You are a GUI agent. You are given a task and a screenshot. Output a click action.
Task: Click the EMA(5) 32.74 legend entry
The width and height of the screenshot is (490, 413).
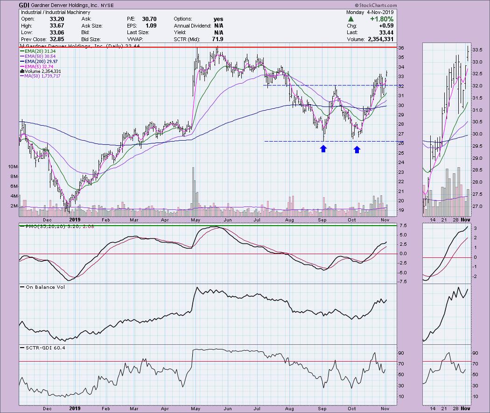point(36,66)
